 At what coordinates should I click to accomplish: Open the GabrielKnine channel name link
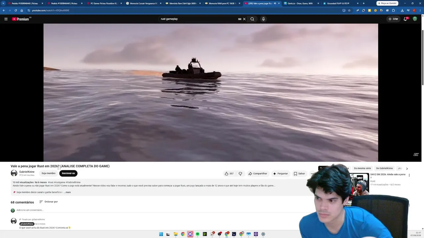coord(27,172)
